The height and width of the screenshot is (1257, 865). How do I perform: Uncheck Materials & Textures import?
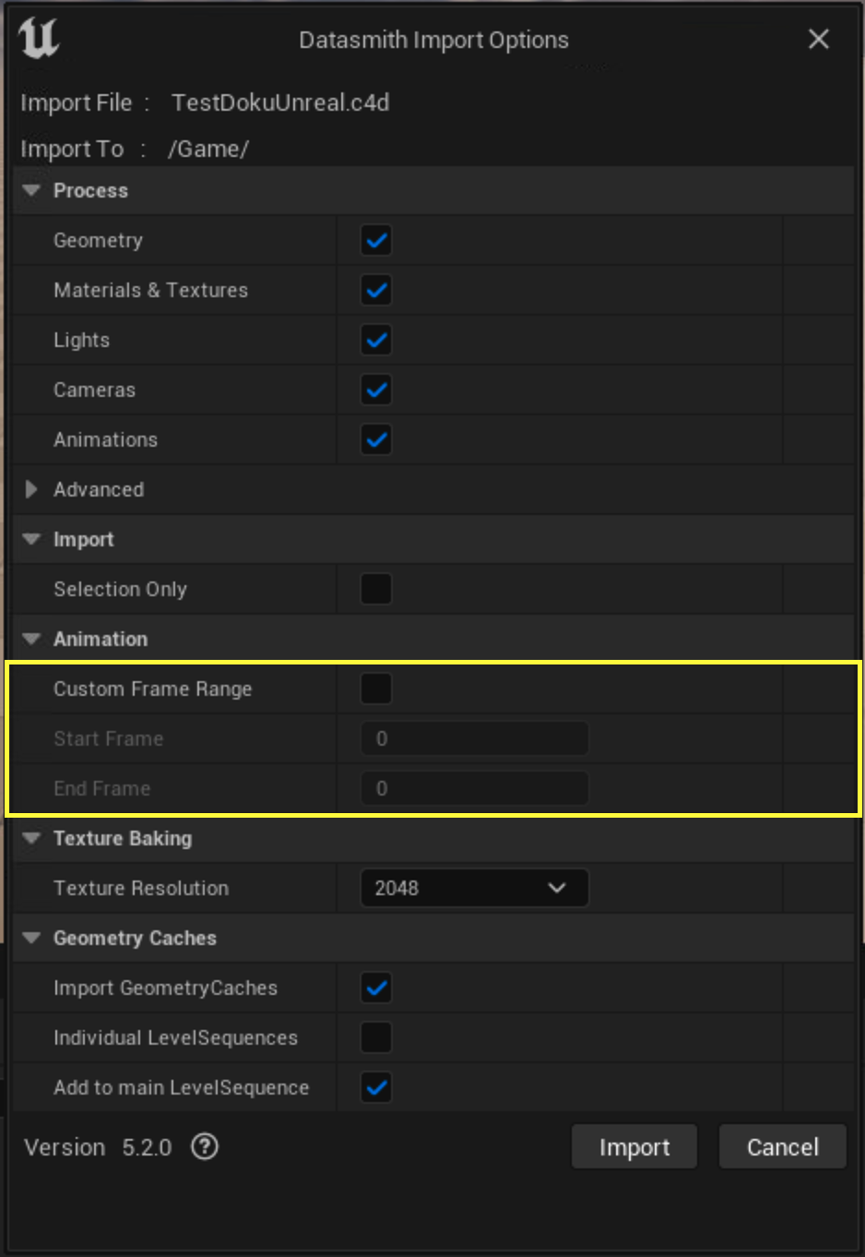tap(375, 290)
